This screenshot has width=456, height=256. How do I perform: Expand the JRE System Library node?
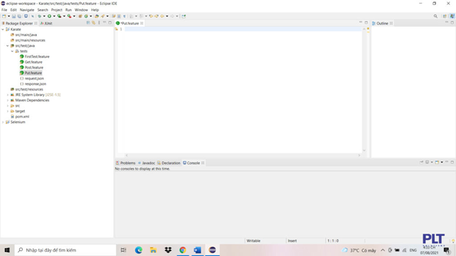[x=8, y=95]
